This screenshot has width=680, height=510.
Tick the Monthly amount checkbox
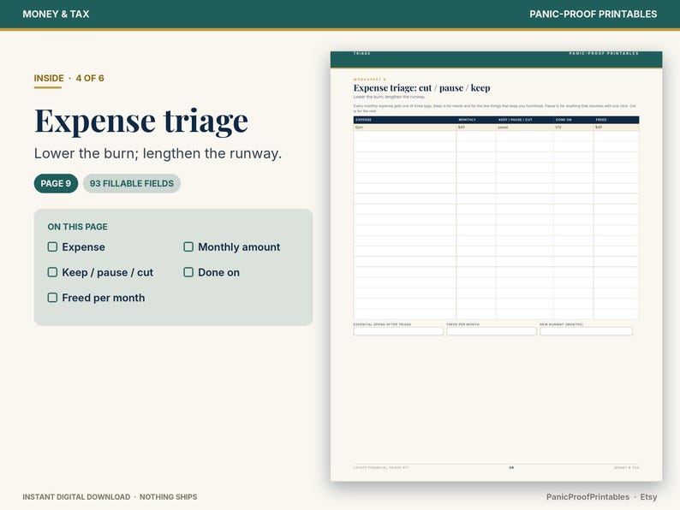[x=188, y=247]
